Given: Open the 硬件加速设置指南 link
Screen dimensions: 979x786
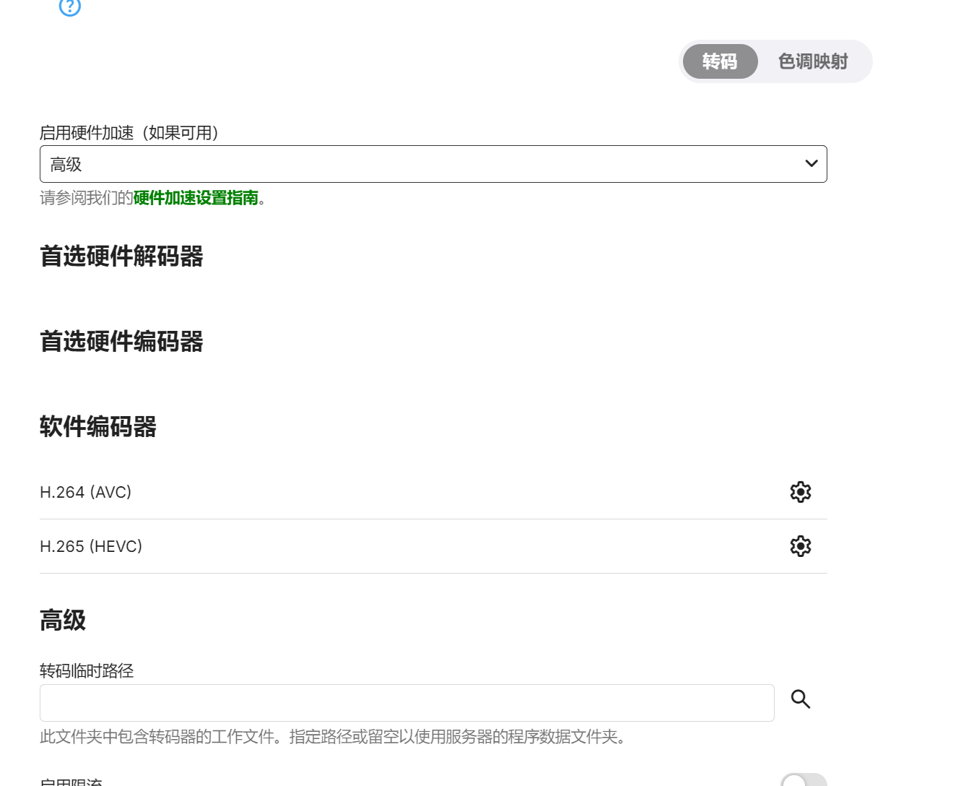Looking at the screenshot, I should (196, 198).
